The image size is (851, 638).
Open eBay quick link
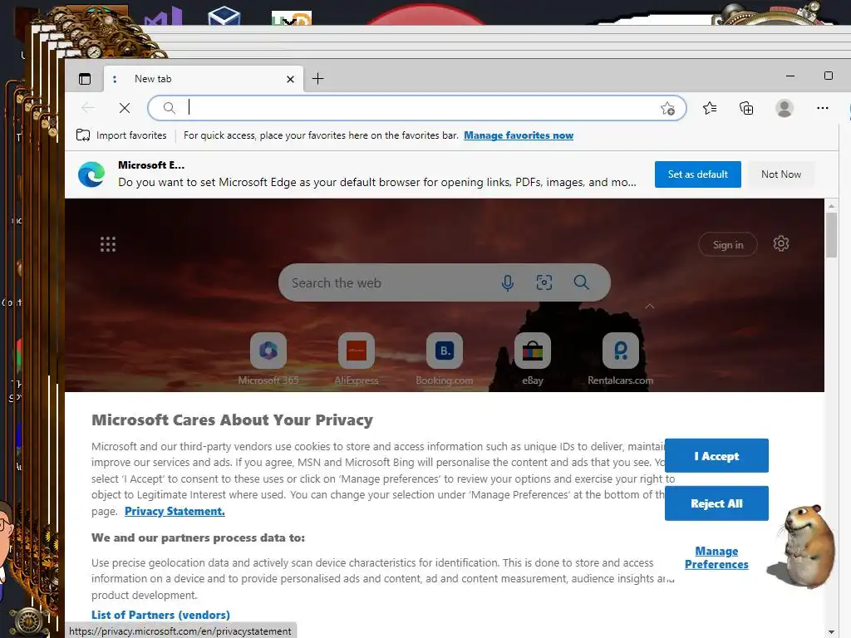point(533,359)
